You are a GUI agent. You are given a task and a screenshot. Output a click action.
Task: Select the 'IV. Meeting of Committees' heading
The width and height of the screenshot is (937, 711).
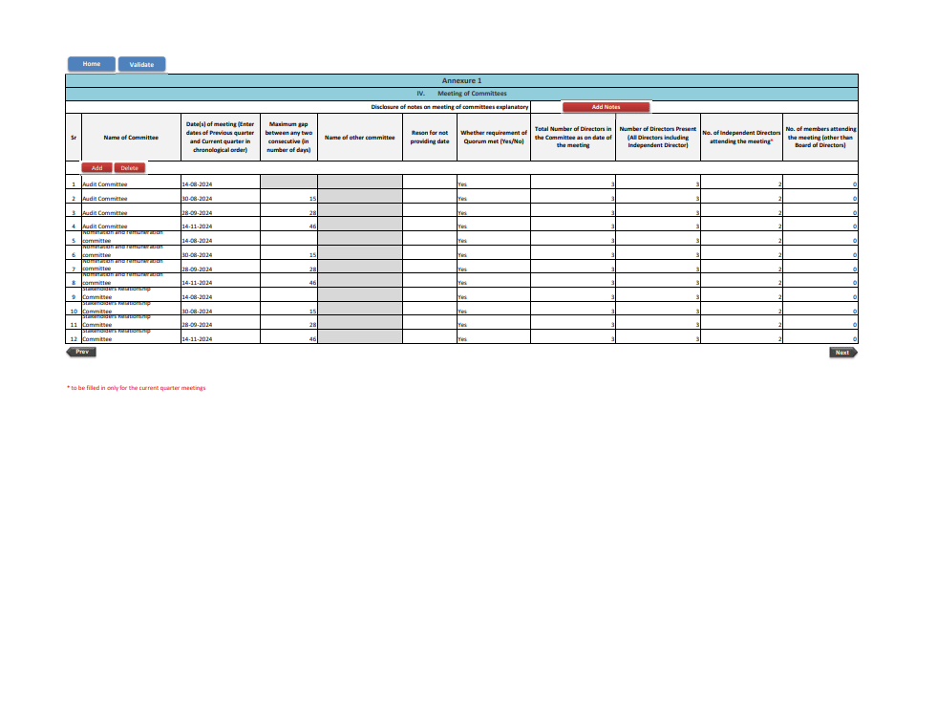click(x=461, y=94)
